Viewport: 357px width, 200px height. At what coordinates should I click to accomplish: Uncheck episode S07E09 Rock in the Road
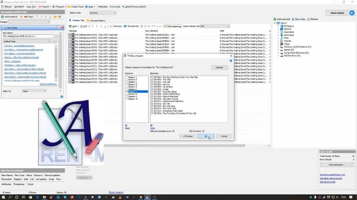[x=152, y=96]
